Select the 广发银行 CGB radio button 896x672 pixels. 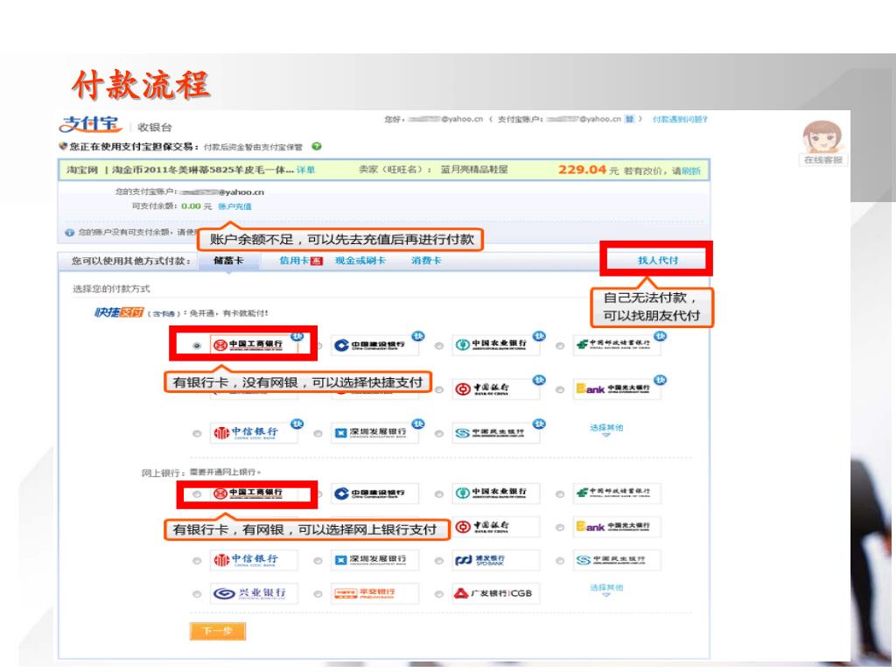439,594
